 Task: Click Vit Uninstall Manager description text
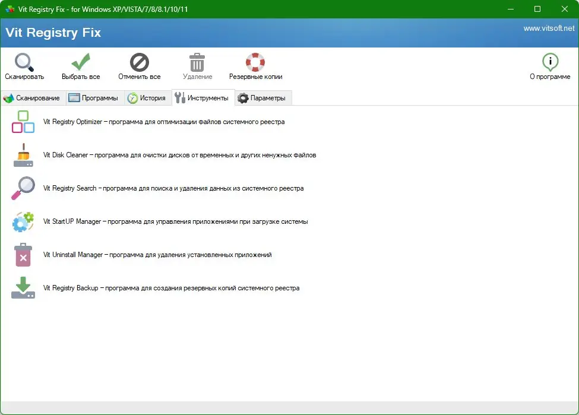coord(157,255)
